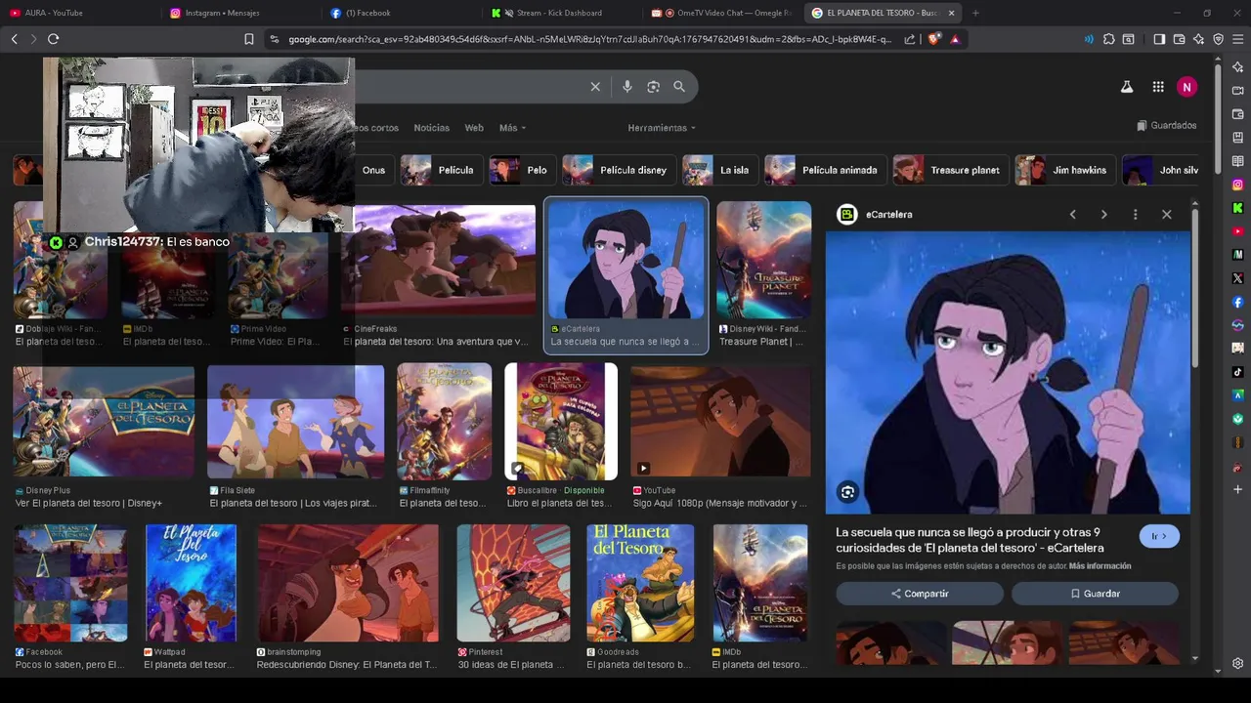Submit search with the magnifier icon
The height and width of the screenshot is (703, 1251).
[x=679, y=87]
